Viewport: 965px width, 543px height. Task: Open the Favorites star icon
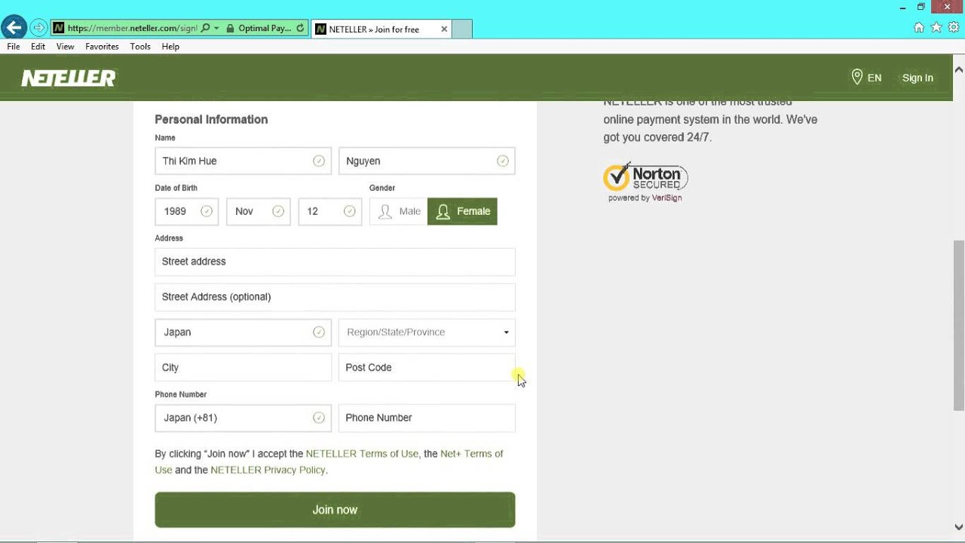coord(936,28)
